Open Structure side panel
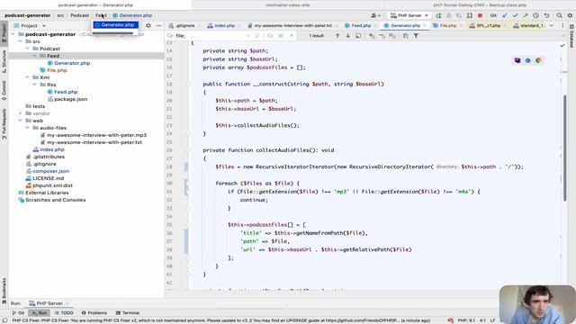This screenshot has width=576, height=324. point(4,61)
